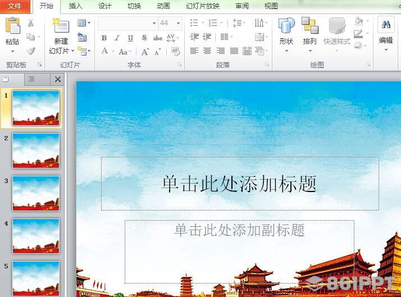The image size is (401, 297).
Task: Select slide 4 thumbnail
Action: pos(36,236)
